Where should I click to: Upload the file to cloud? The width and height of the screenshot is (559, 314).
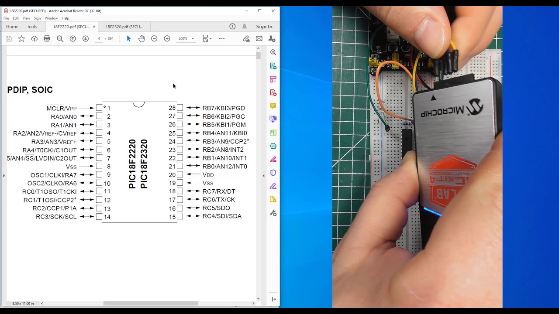pyautogui.click(x=34, y=39)
